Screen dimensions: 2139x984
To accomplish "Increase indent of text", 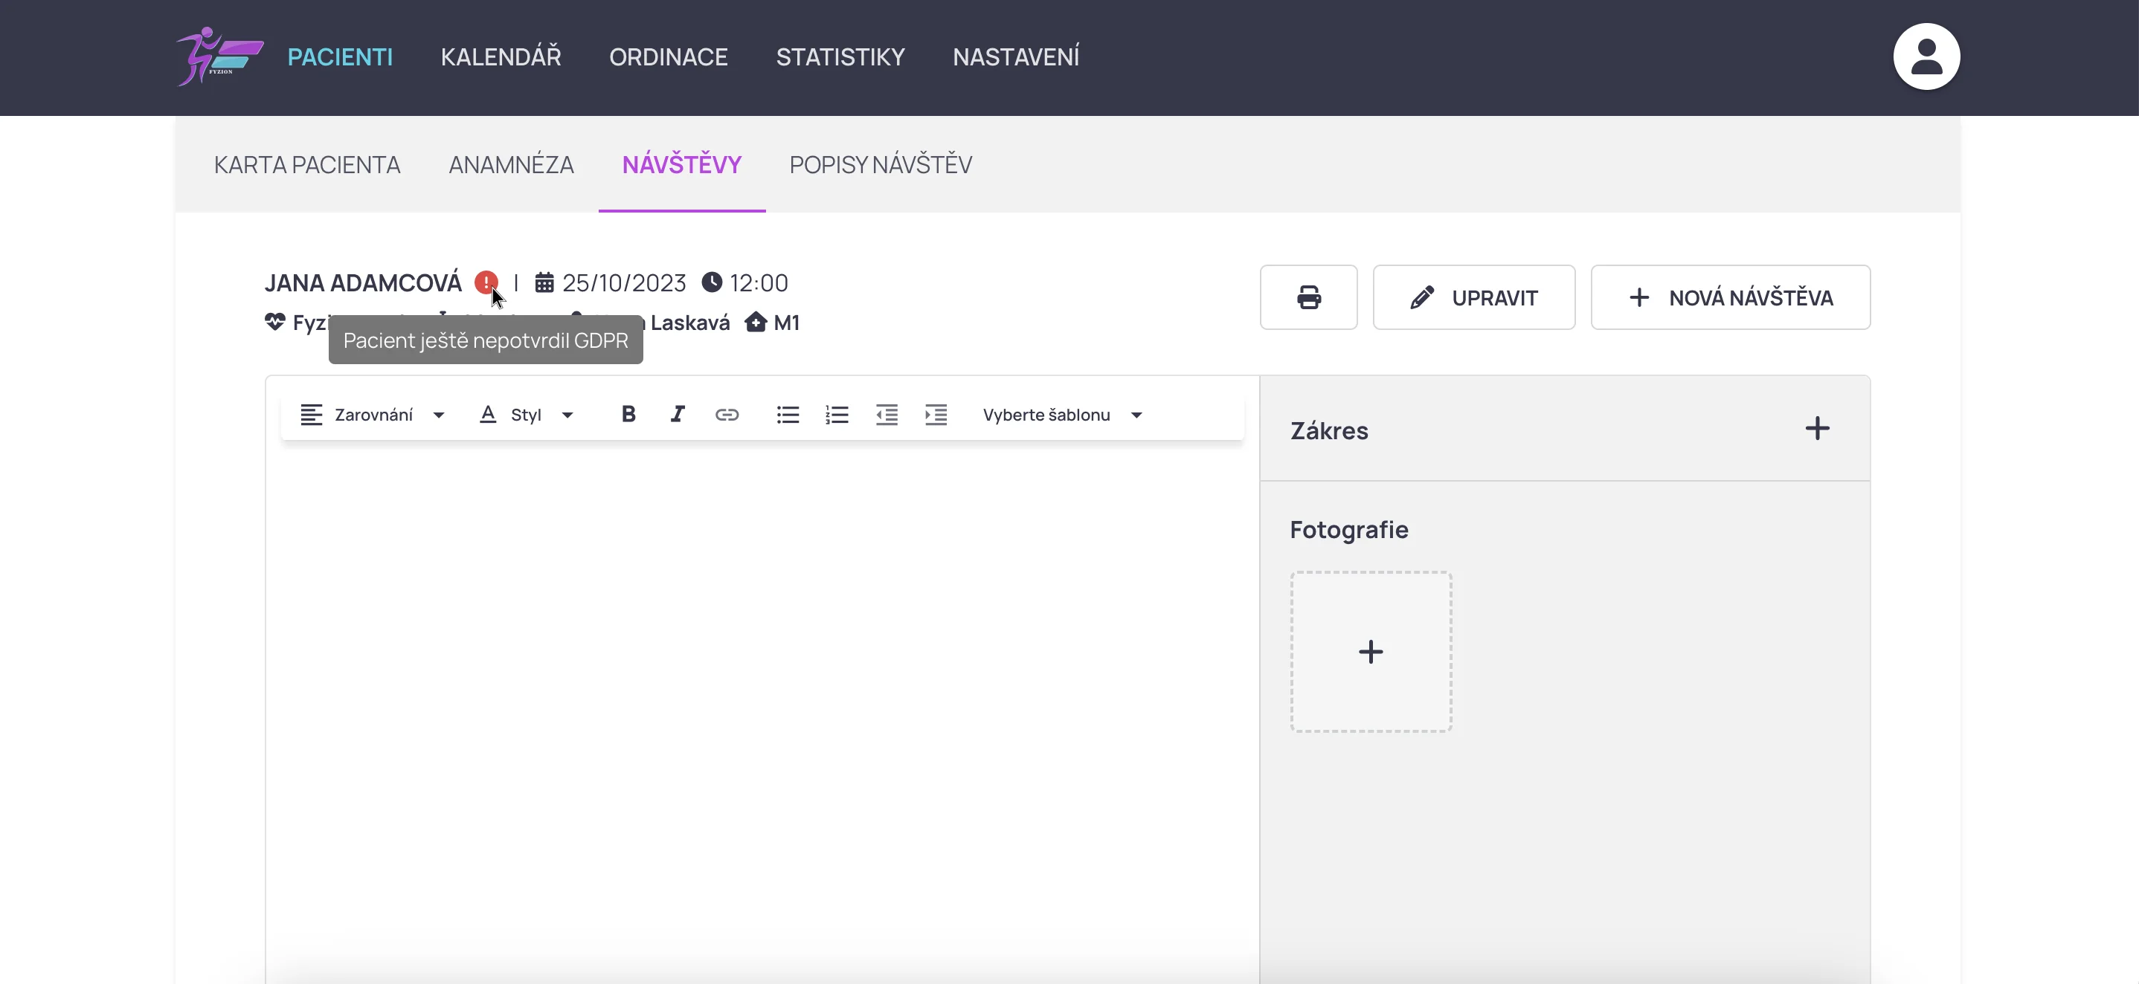I will [x=935, y=414].
